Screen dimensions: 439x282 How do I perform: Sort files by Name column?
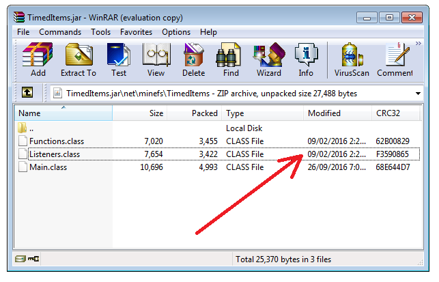coord(63,113)
